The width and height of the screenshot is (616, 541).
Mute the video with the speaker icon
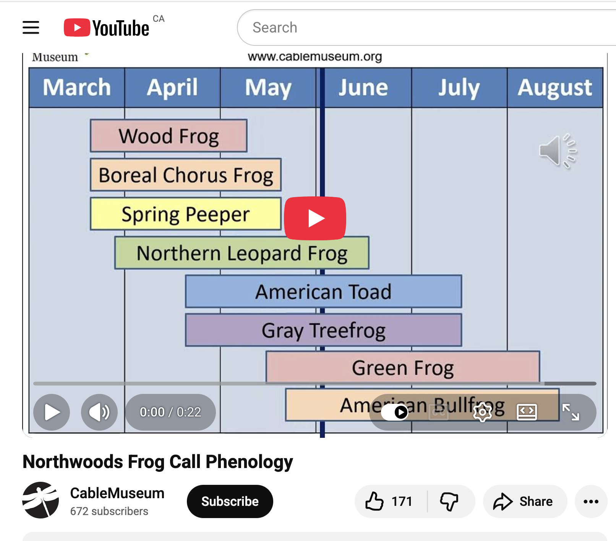point(99,412)
